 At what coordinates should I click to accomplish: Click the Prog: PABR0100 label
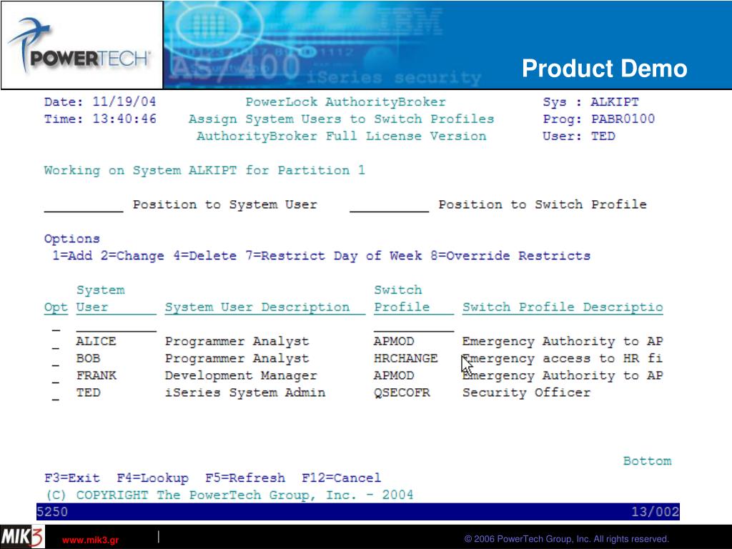598,119
